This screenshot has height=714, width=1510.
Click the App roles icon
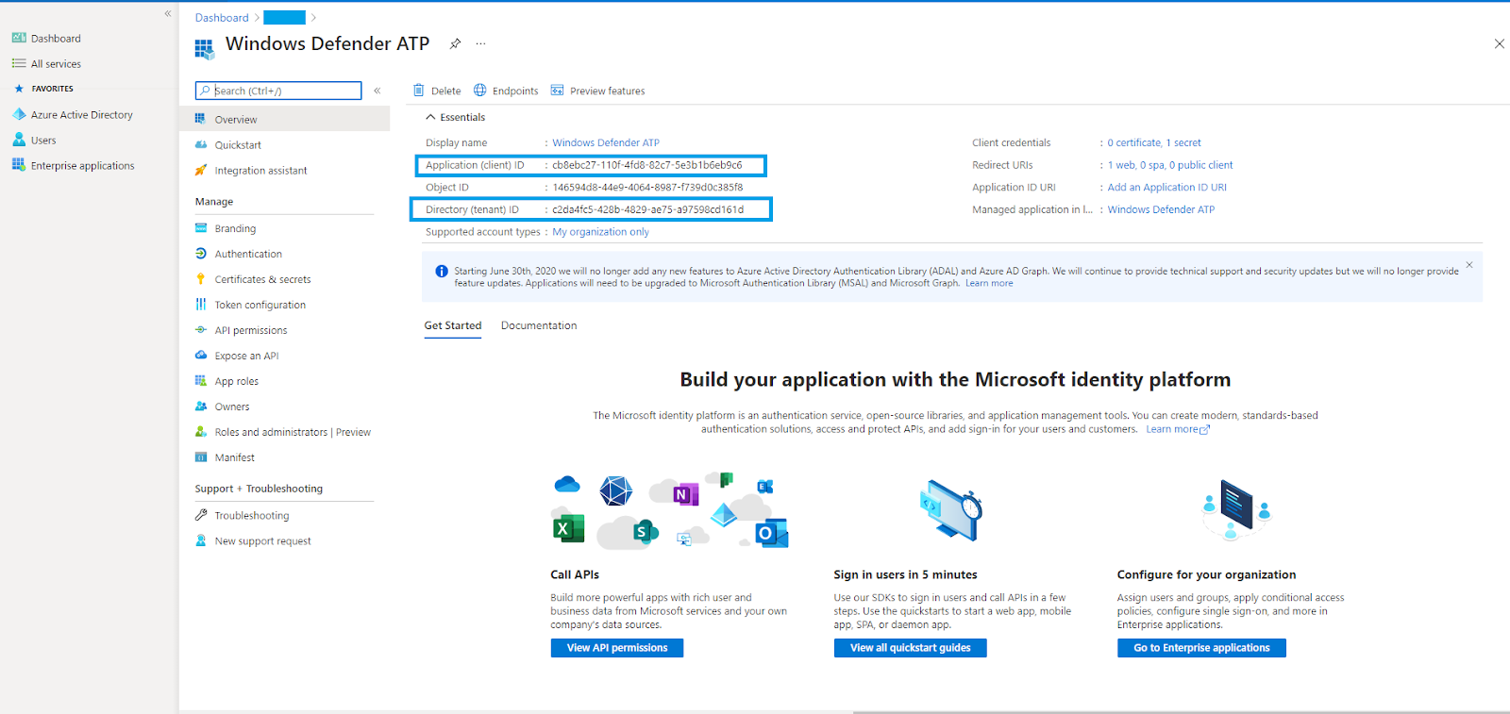tap(200, 381)
